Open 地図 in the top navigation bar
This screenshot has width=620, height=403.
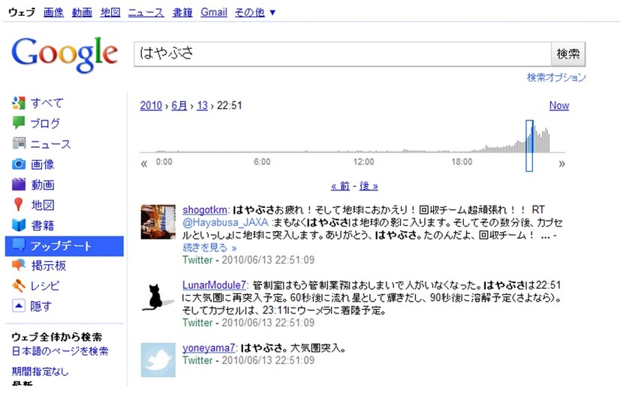(x=110, y=12)
